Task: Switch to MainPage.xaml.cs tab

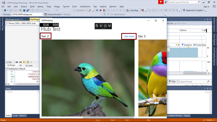Action: 13,19
